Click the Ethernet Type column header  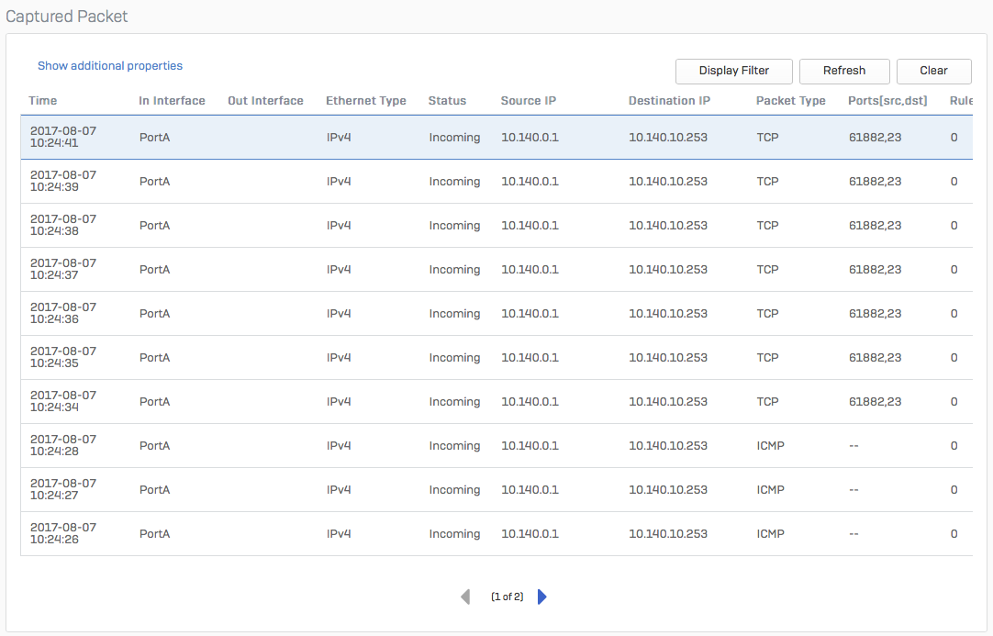[x=365, y=101]
